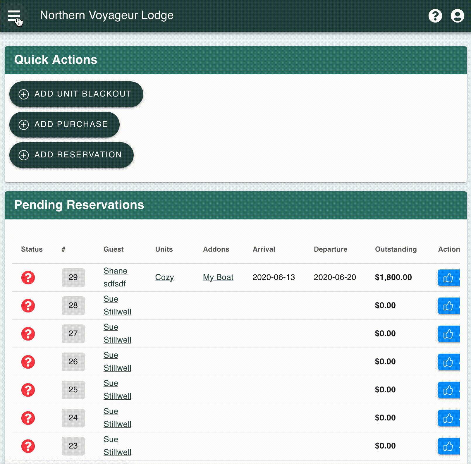Open reservation number 29 badge

pyautogui.click(x=73, y=277)
